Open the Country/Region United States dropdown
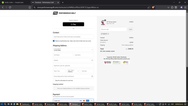 73,50
